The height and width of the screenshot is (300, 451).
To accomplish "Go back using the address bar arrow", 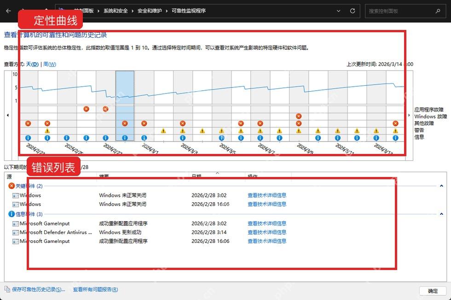I will point(8,11).
